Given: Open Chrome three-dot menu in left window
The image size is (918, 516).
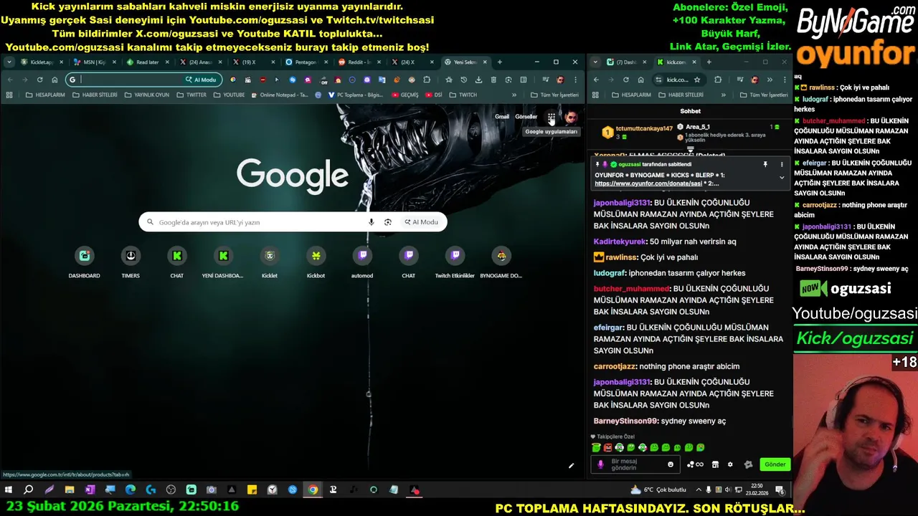Looking at the screenshot, I should click(575, 80).
